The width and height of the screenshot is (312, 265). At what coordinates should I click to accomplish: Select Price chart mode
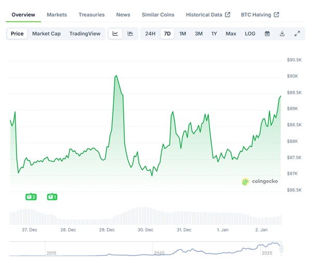17,34
